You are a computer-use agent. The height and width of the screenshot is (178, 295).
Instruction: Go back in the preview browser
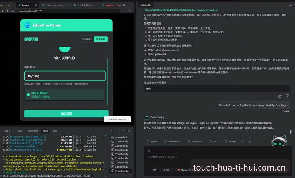pyautogui.click(x=2, y=11)
